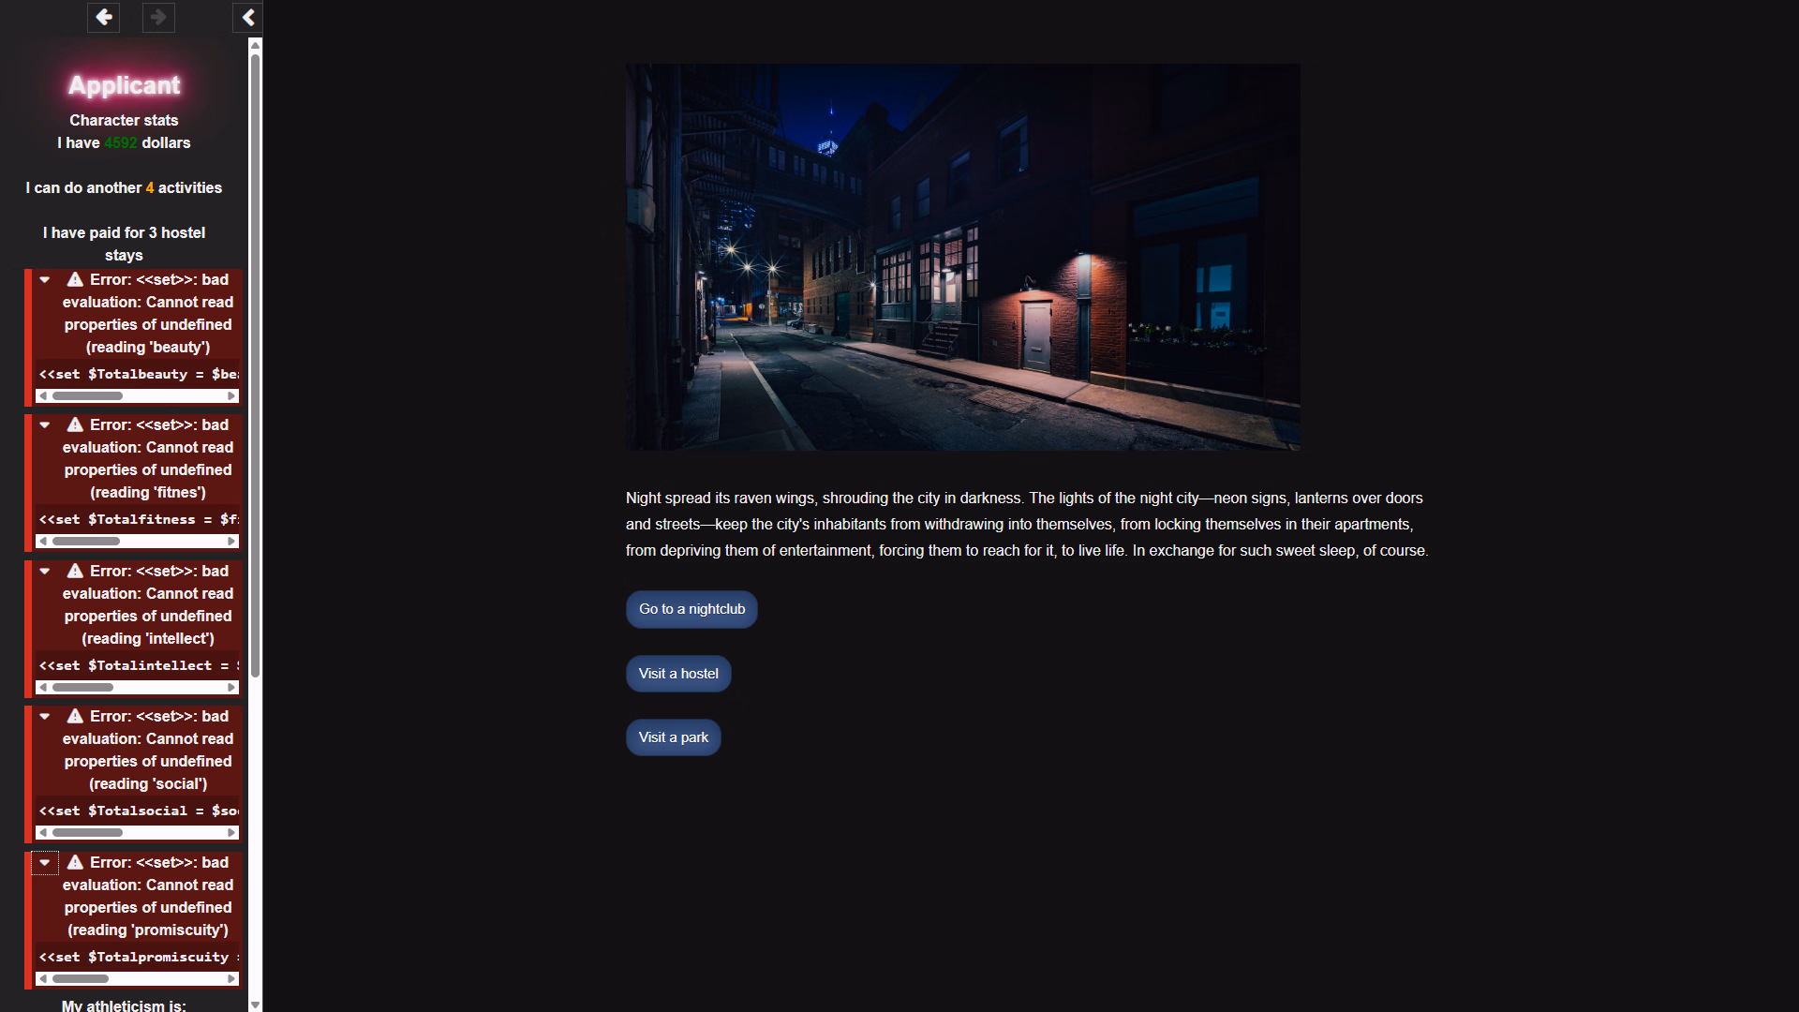Image resolution: width=1799 pixels, height=1012 pixels.
Task: Collapse the sidebar with chevron toggle
Action: pos(248,17)
